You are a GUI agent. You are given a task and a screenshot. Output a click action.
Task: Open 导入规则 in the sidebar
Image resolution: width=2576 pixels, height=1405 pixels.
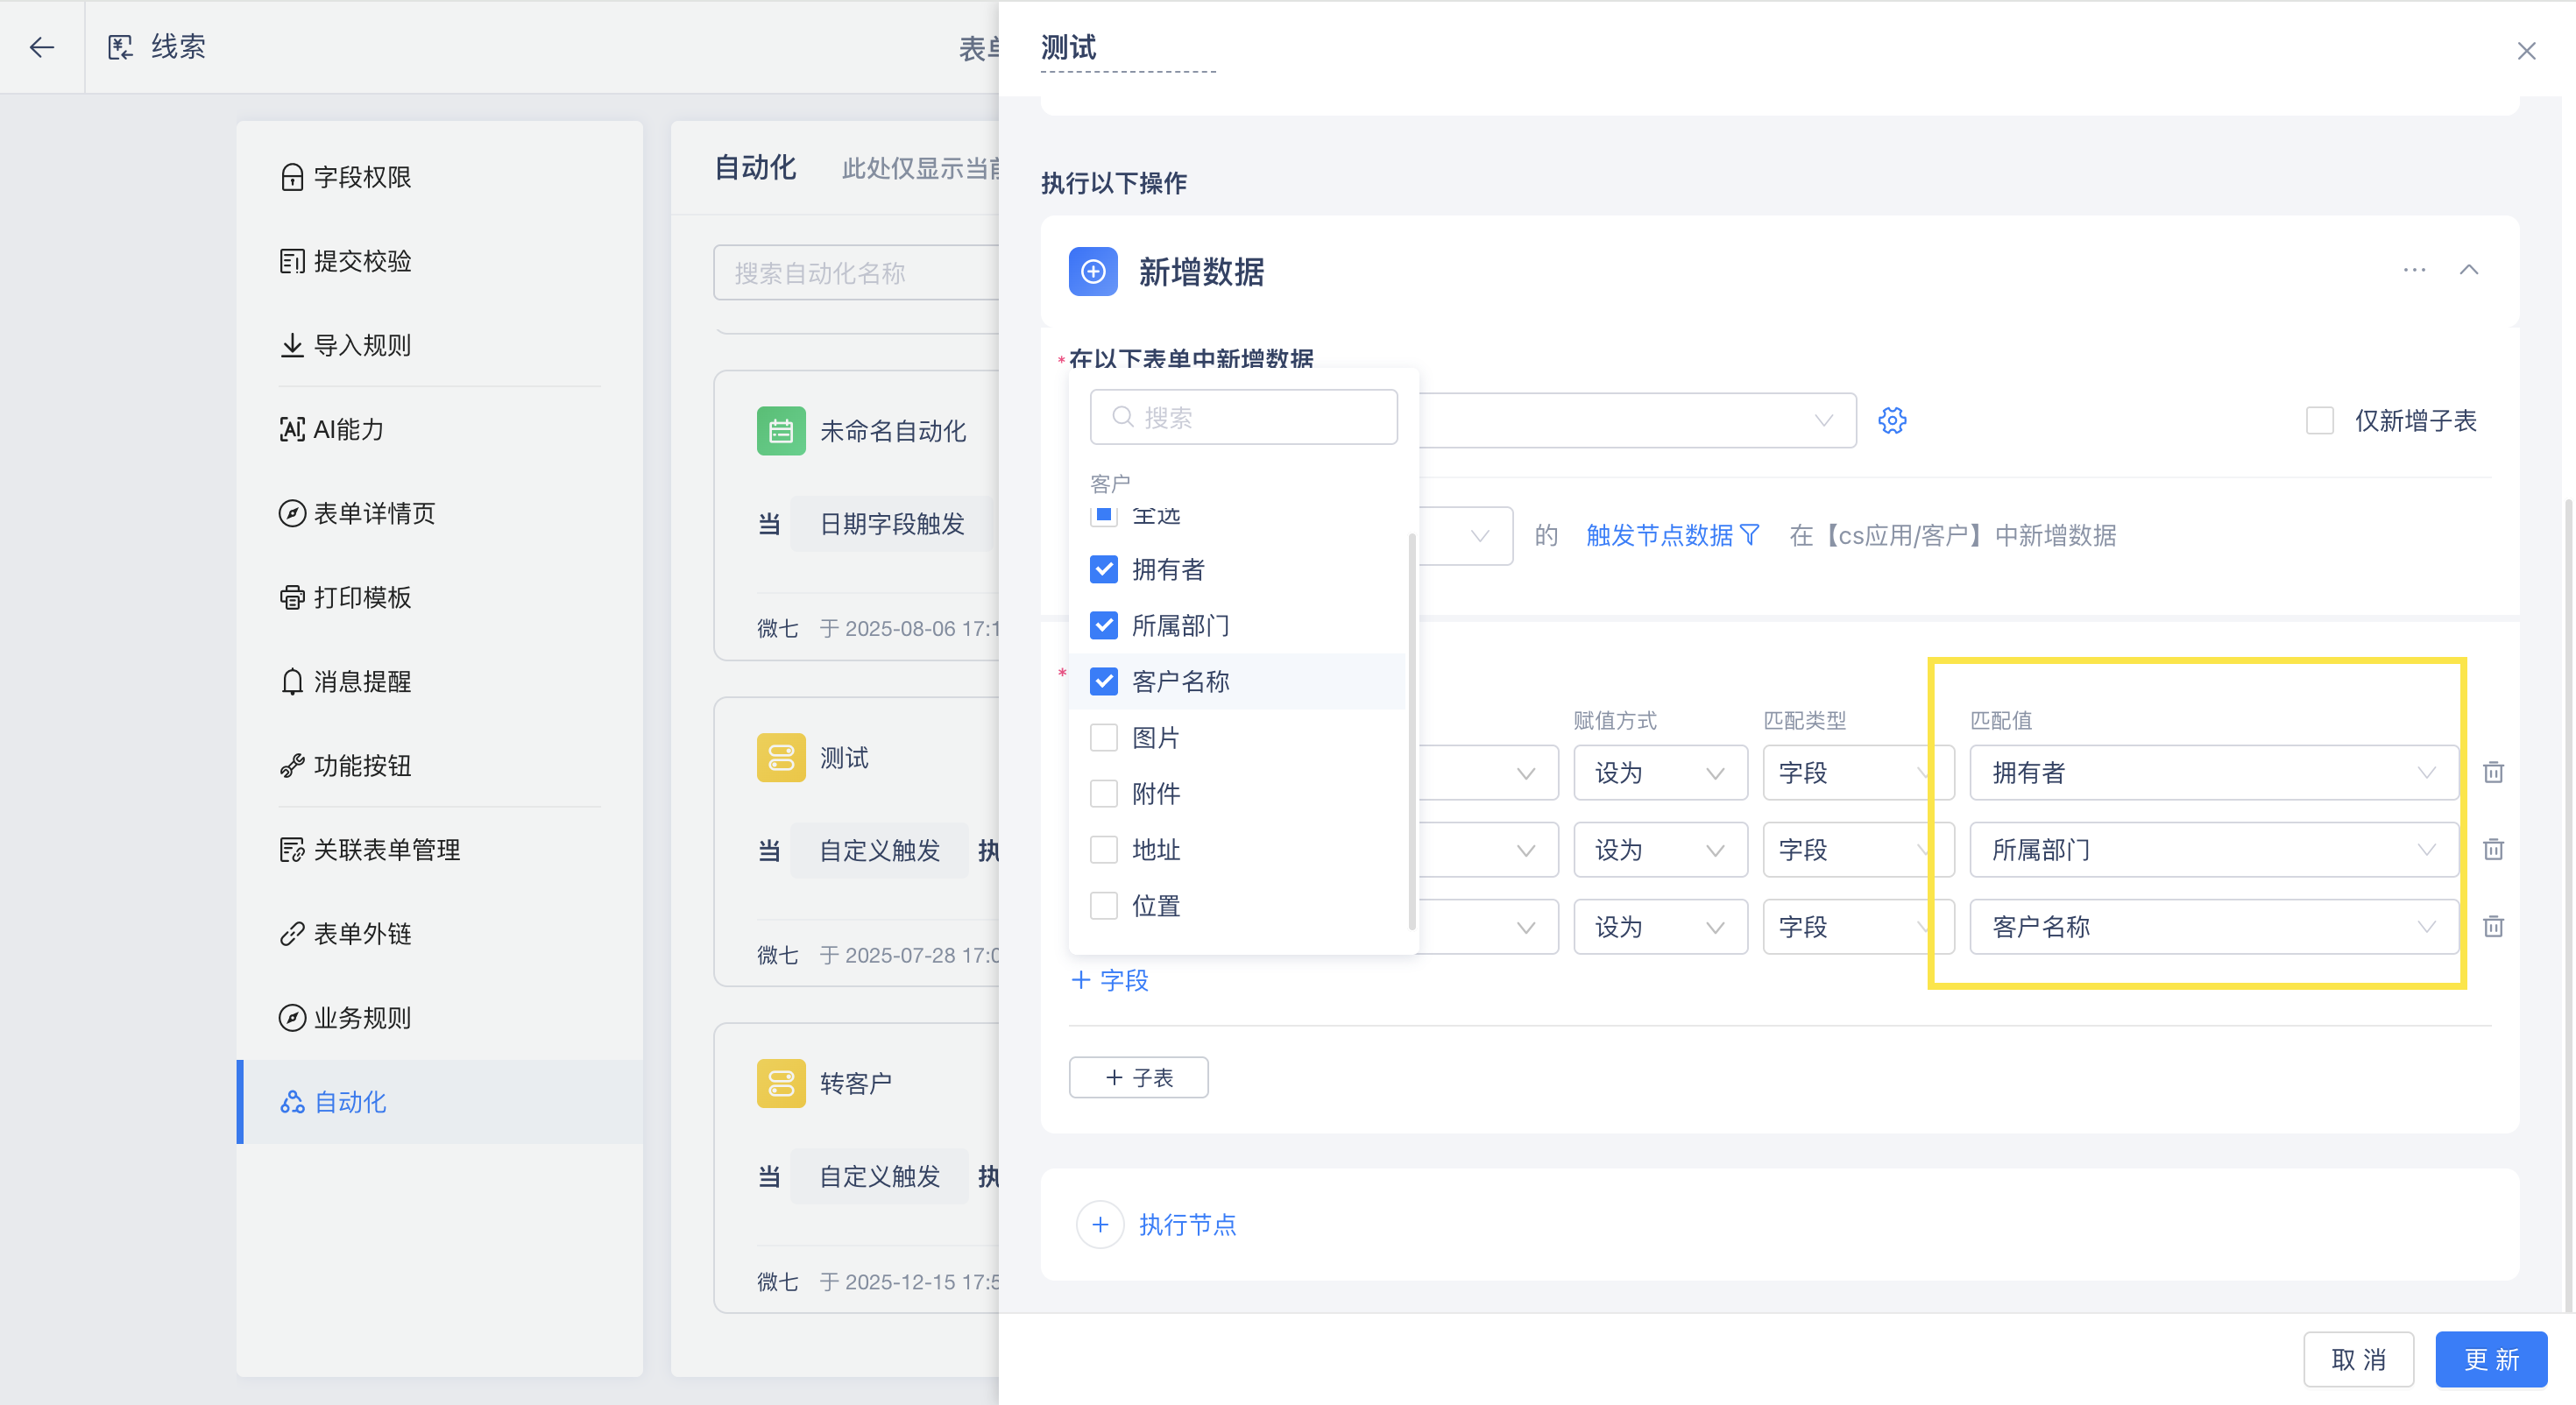pyautogui.click(x=440, y=345)
